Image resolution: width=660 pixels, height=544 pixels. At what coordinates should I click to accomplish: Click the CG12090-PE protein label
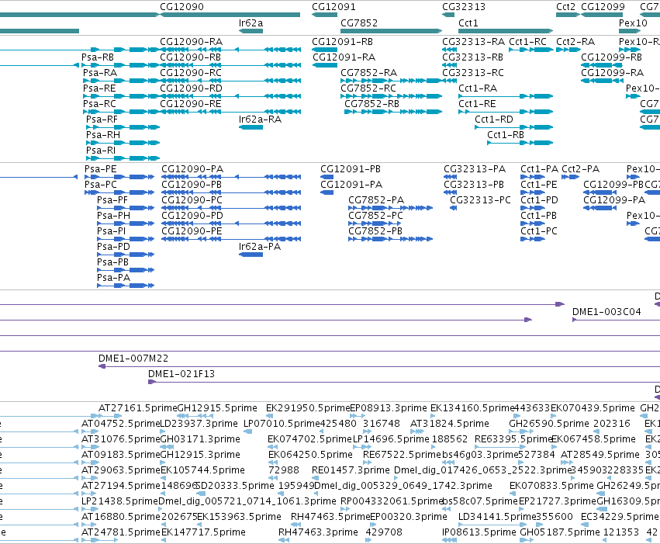point(192,231)
